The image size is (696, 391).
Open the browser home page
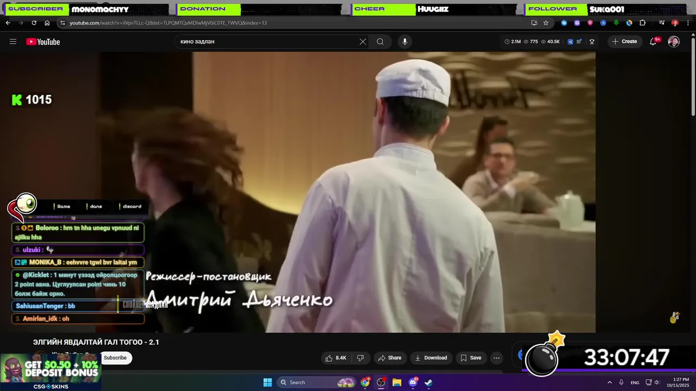click(47, 23)
